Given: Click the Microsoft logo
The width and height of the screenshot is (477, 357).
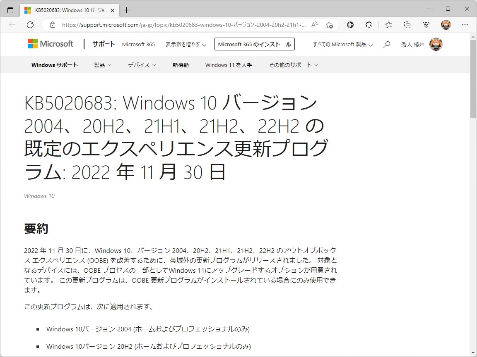Looking at the screenshot, I should click(50, 43).
